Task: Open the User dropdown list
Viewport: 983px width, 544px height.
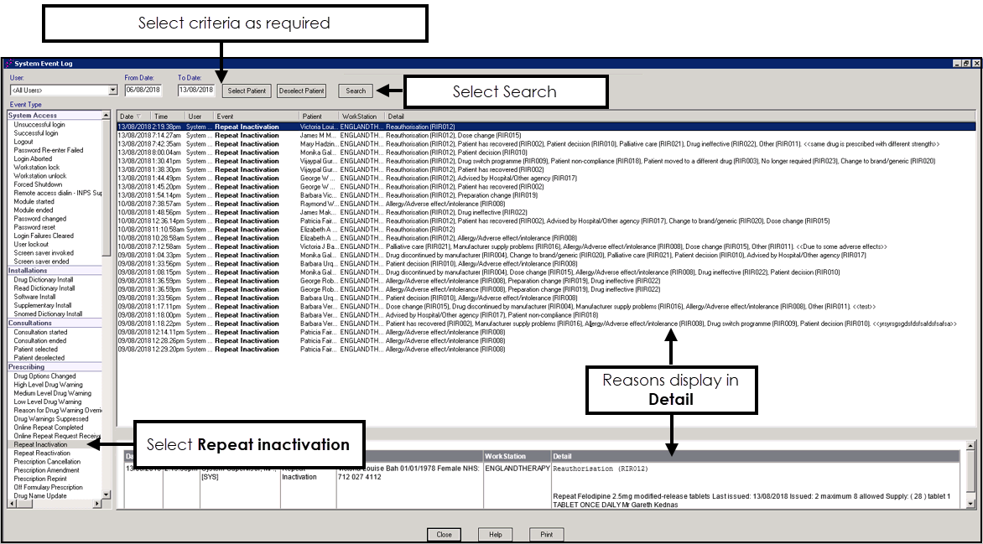Action: coord(112,90)
